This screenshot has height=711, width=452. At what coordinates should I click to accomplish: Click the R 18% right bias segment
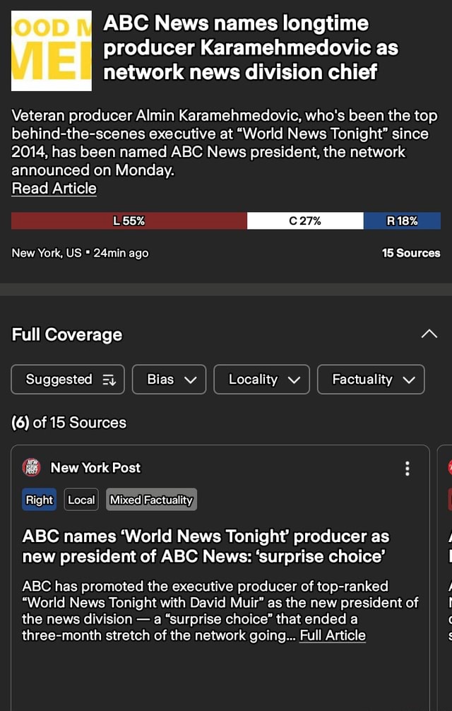tap(402, 221)
